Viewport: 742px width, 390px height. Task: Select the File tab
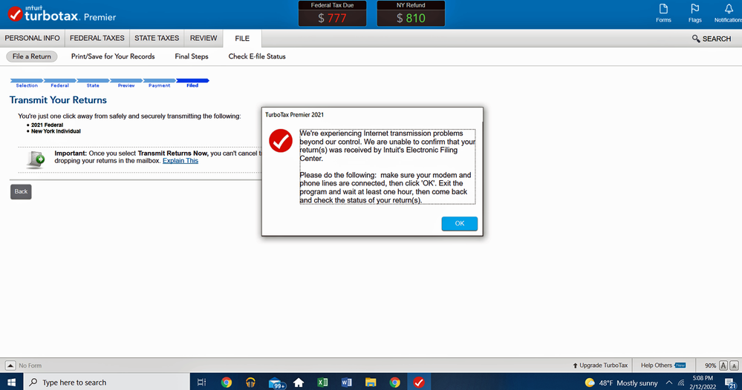[x=242, y=39]
